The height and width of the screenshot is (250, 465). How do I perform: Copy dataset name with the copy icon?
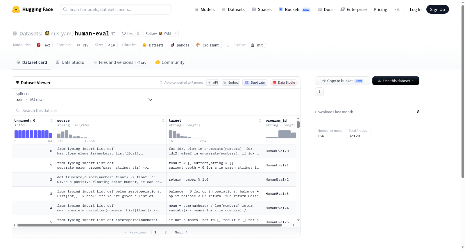pos(114,33)
